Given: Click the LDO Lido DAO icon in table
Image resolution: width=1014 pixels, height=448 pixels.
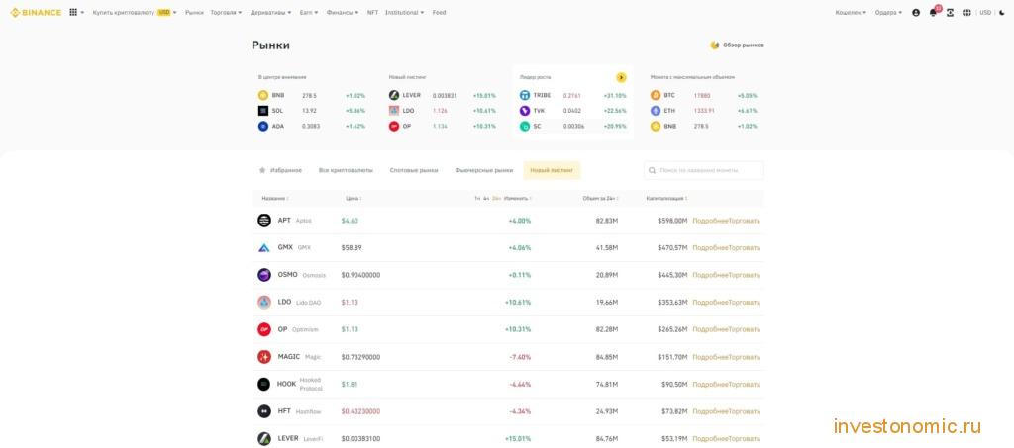Looking at the screenshot, I should [x=263, y=302].
